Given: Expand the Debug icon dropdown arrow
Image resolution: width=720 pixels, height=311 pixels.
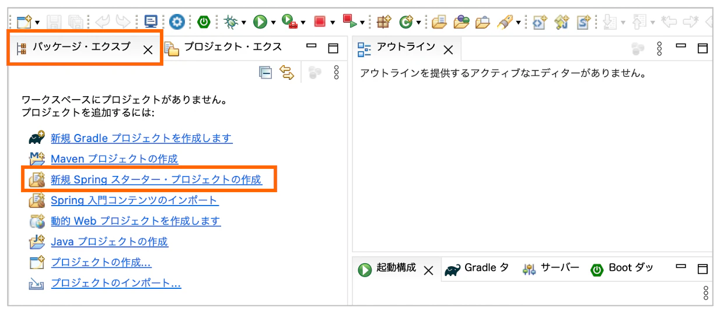Looking at the screenshot, I should coord(243,23).
